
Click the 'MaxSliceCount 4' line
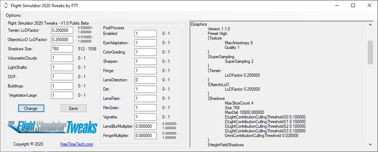[239, 103]
